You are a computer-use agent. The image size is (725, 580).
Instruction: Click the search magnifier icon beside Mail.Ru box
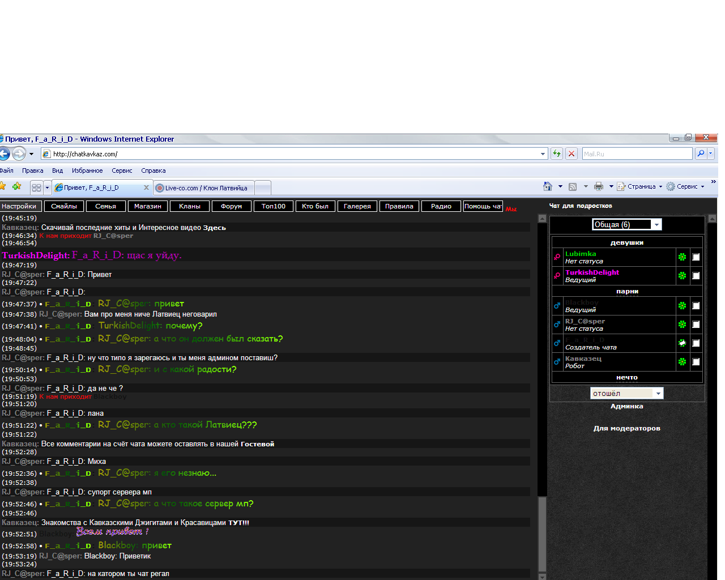(701, 153)
